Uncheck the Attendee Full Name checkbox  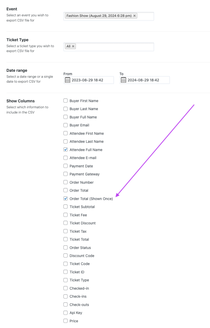pyautogui.click(x=66, y=150)
